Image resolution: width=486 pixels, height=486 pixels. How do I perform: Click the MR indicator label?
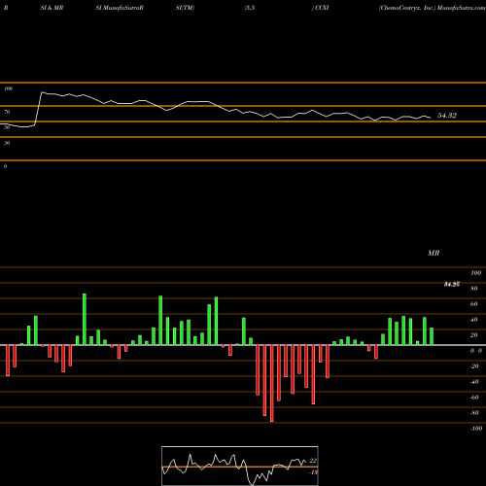pyautogui.click(x=434, y=253)
